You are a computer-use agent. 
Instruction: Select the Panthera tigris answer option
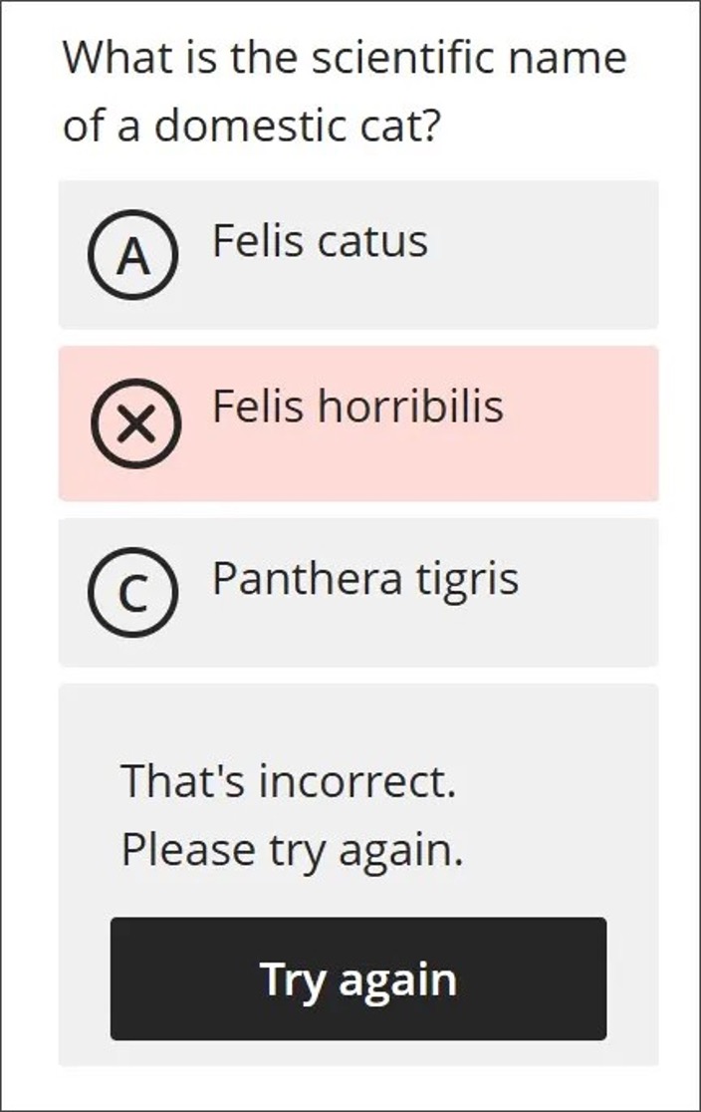click(358, 590)
